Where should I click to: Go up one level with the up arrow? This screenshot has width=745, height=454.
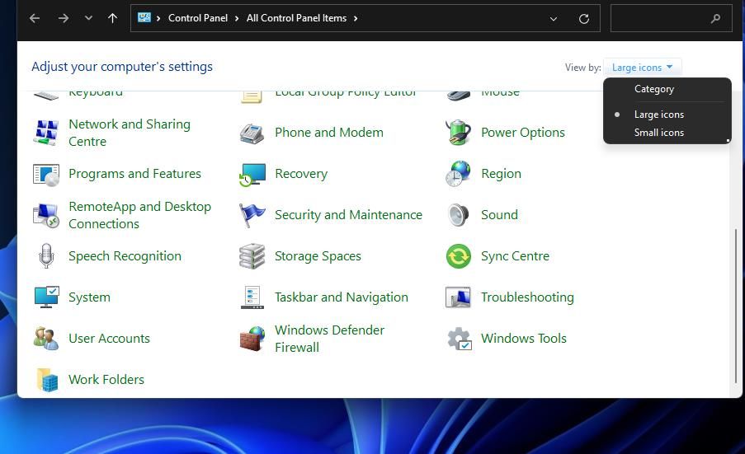click(x=112, y=18)
